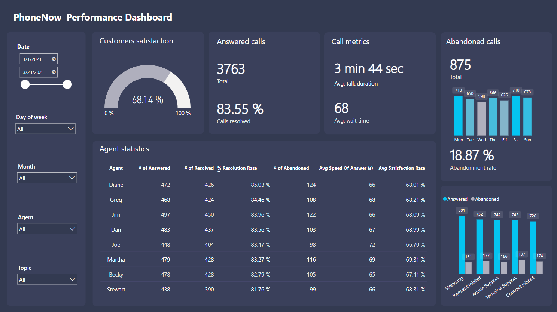Select agent Stewart in the table
The image size is (557, 312).
point(116,290)
